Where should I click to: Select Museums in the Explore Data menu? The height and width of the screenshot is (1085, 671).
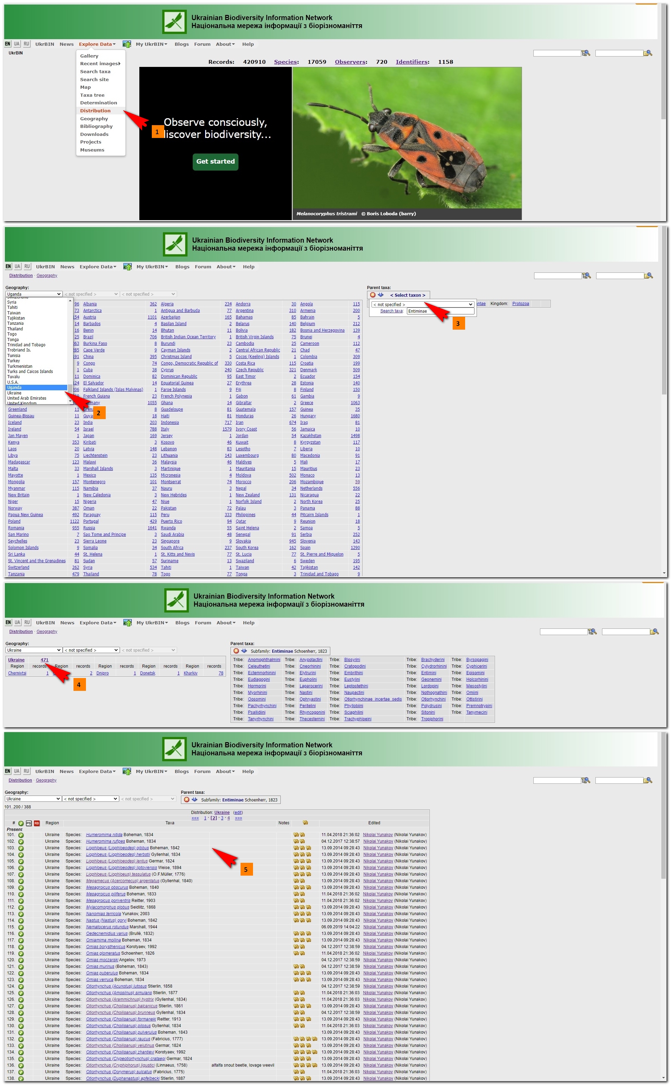[x=92, y=150]
